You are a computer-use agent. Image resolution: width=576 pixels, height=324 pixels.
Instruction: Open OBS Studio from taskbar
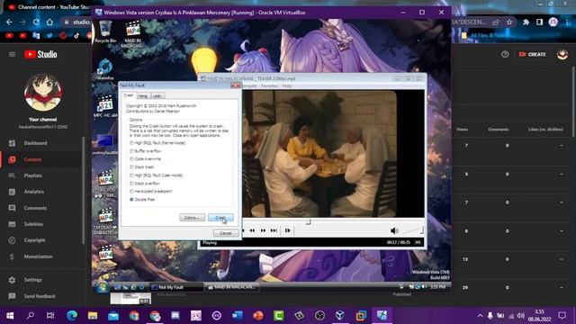pos(320,316)
